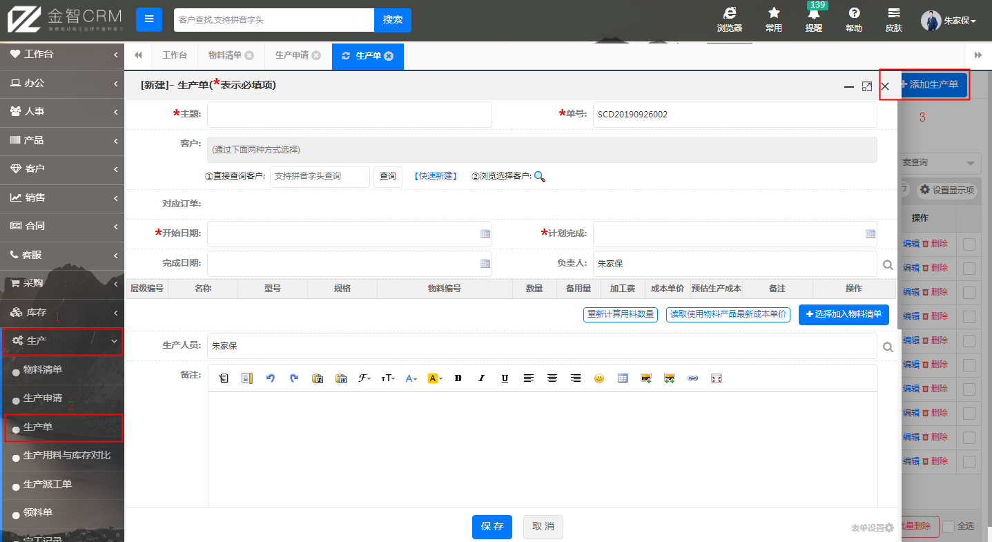Toggle bold formatting in 备注 editor
Viewport: 992px width, 542px height.
[458, 378]
